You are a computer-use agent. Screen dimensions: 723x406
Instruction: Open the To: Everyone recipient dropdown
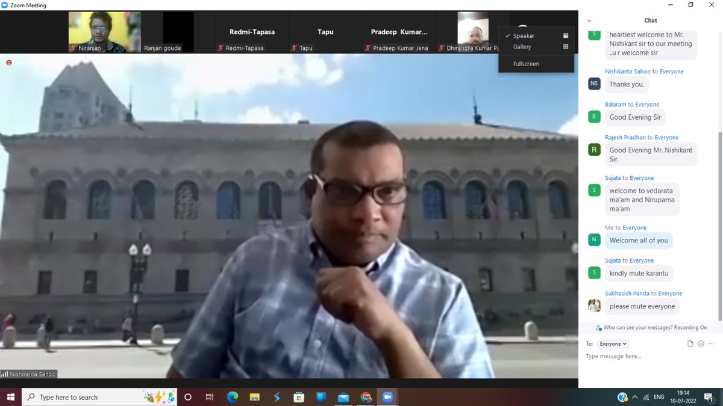coord(613,343)
